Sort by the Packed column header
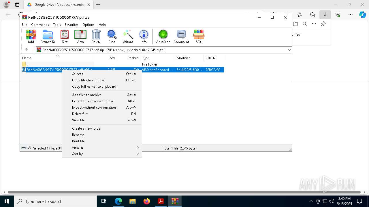 129,58
